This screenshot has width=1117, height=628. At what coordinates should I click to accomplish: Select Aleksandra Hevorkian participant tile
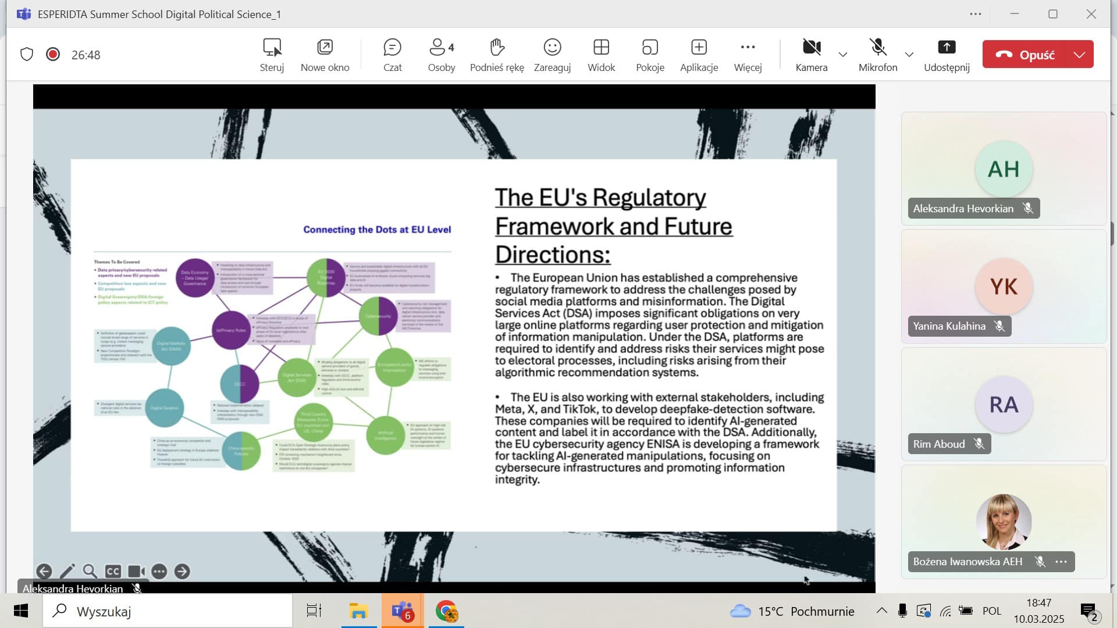click(x=1004, y=169)
